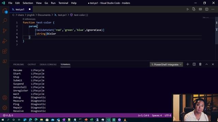This screenshot has height=122, width=218.
Task: Open the Run menu
Action: (53, 3)
